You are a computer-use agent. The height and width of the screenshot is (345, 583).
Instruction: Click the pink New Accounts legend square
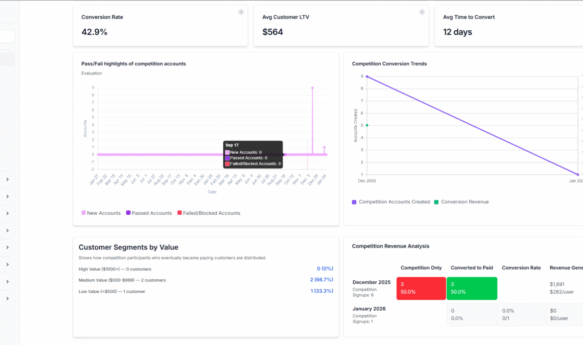tap(84, 213)
